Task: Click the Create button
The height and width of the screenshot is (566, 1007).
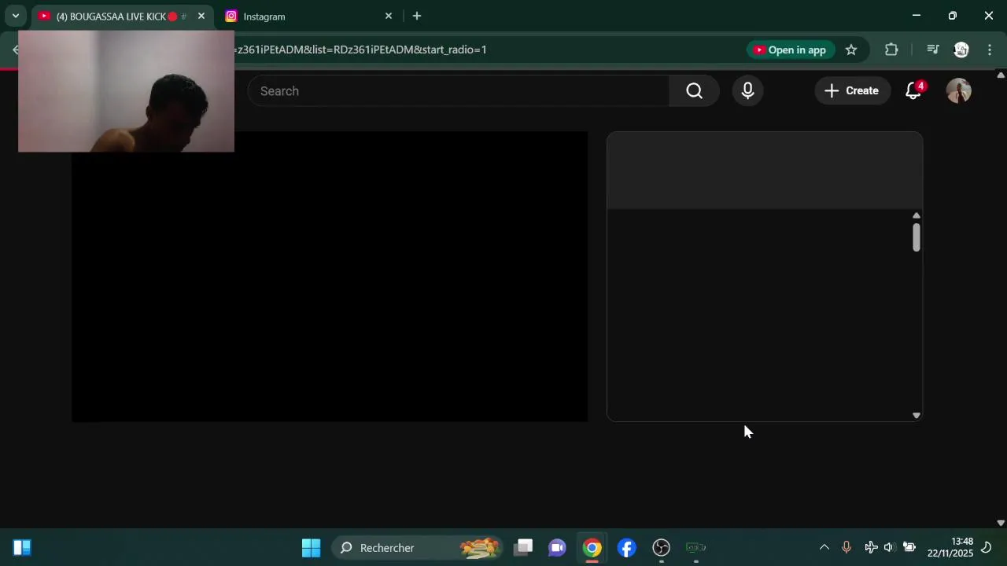Action: tap(851, 91)
